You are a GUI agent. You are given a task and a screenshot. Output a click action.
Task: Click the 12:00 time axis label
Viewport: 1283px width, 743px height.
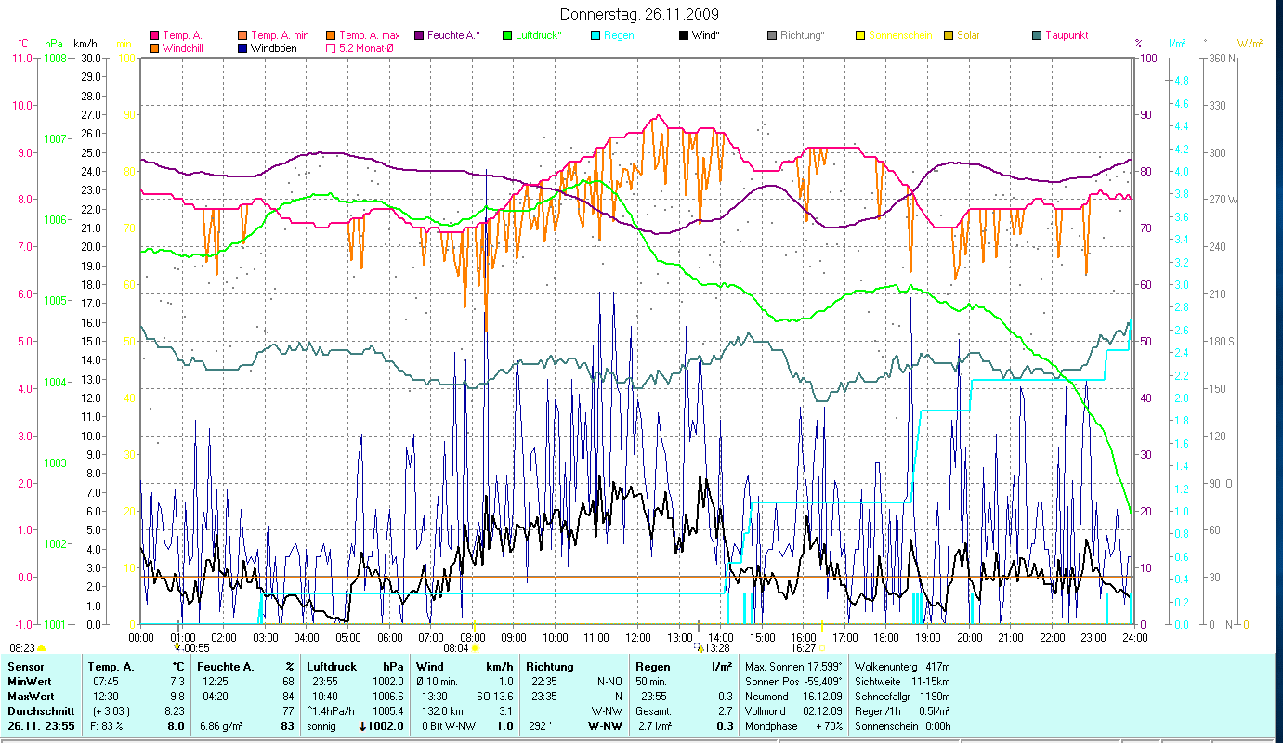coord(637,637)
